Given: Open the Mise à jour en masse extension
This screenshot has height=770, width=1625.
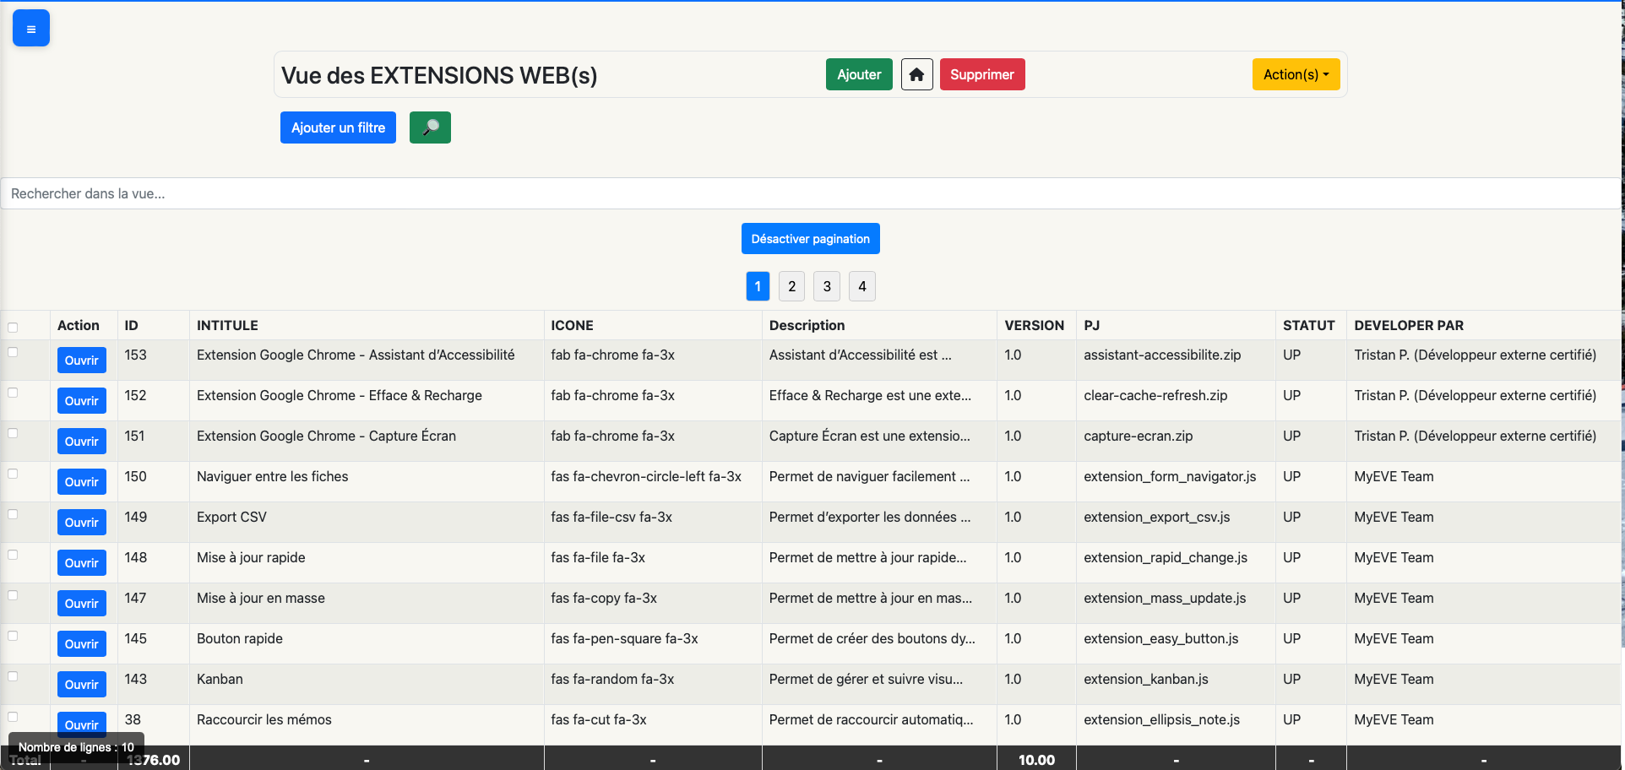Looking at the screenshot, I should tap(81, 603).
